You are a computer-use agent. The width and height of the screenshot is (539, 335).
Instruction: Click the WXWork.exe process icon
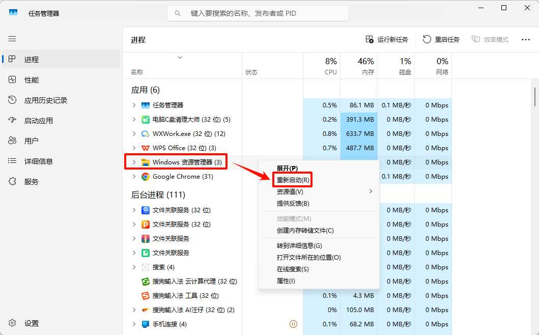tap(146, 134)
